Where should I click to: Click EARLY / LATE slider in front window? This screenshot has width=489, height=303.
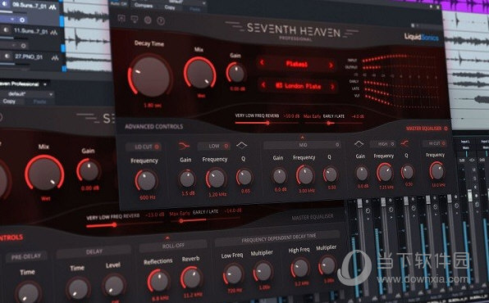click(x=334, y=123)
